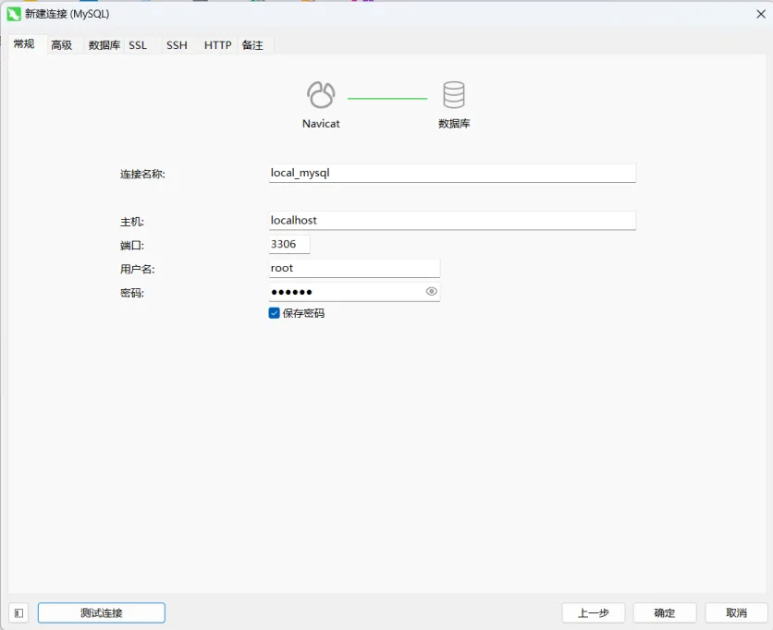Click the 用户名 field showing root

pos(354,268)
